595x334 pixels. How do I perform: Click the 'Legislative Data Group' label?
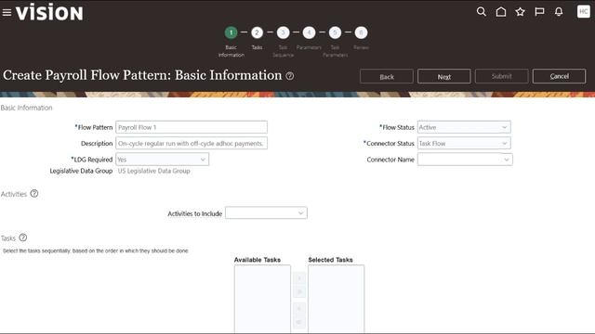81,171
